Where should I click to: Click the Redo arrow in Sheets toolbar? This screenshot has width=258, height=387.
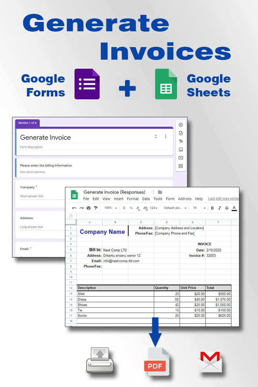(81, 208)
